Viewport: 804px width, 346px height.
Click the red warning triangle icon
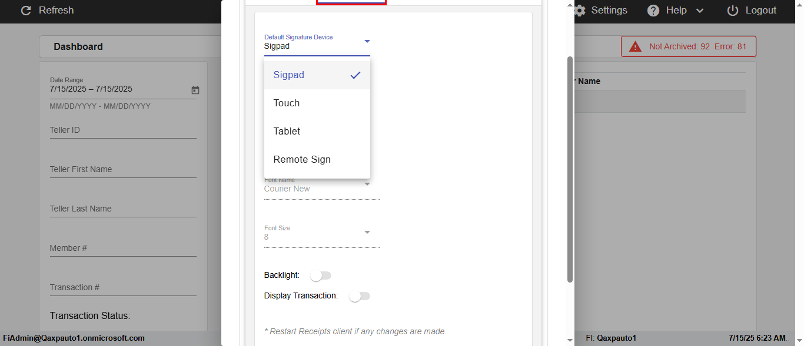point(635,46)
